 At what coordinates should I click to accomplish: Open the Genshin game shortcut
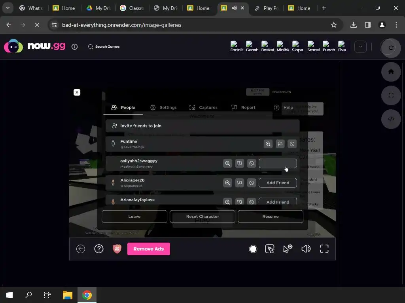pos(252,47)
